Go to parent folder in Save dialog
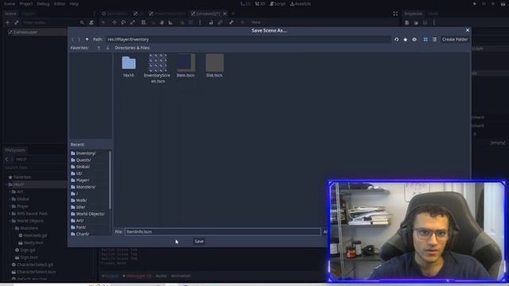Screen dimensions: 509x286 [x=87, y=40]
